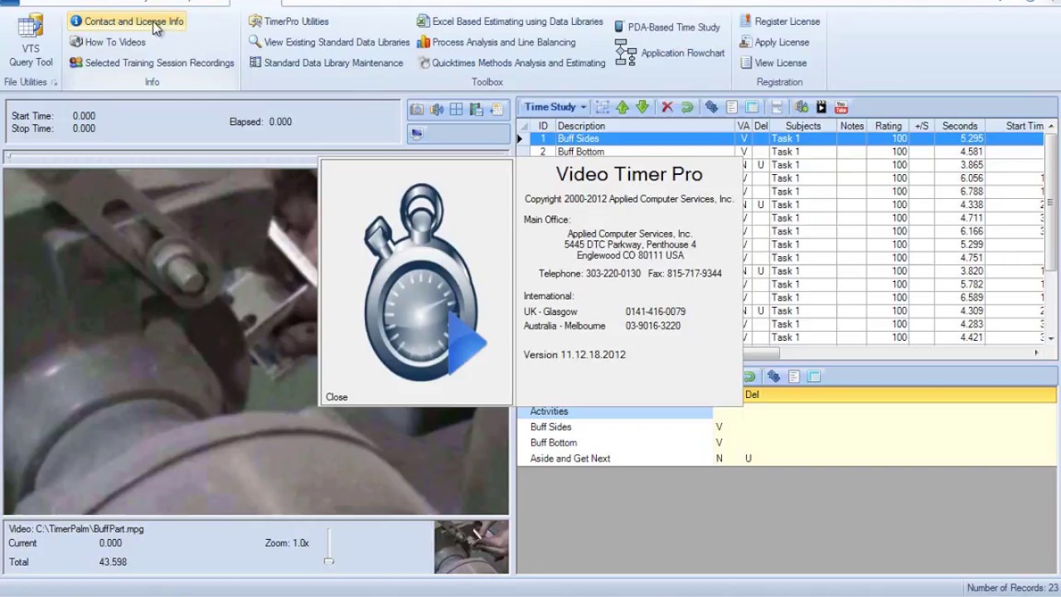
Task: Click the selection box icon in Time Study toolbar
Action: point(603,107)
